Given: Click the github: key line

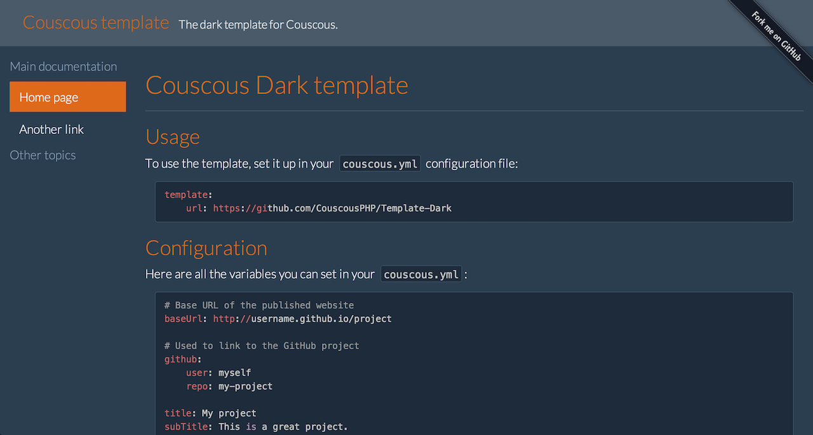Looking at the screenshot, I should coord(183,359).
